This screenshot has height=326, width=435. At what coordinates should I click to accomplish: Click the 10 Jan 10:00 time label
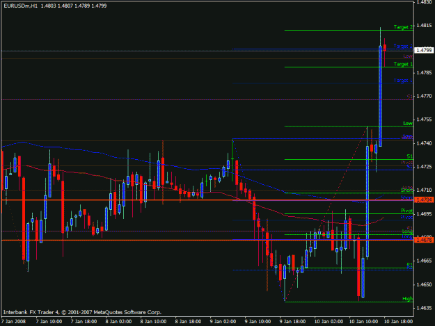pyautogui.click(x=363, y=322)
